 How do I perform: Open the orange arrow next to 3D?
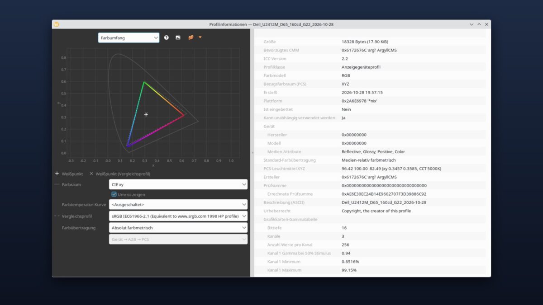200,38
